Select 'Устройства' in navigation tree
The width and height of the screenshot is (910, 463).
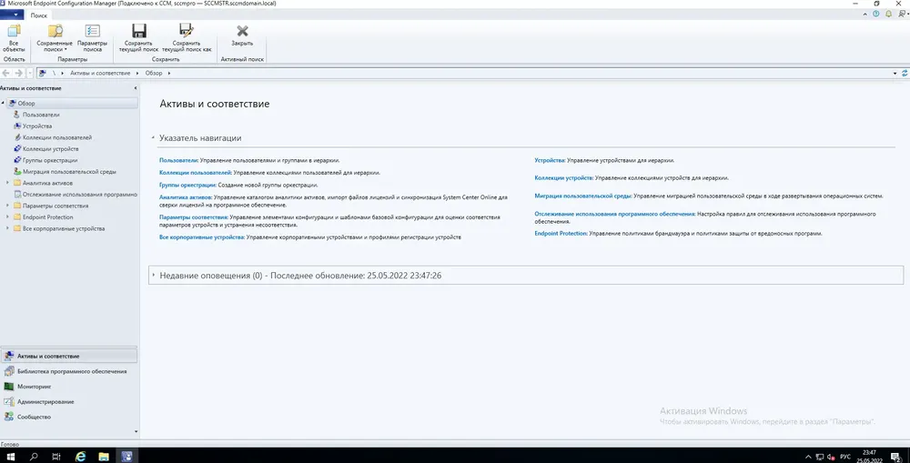pos(37,126)
